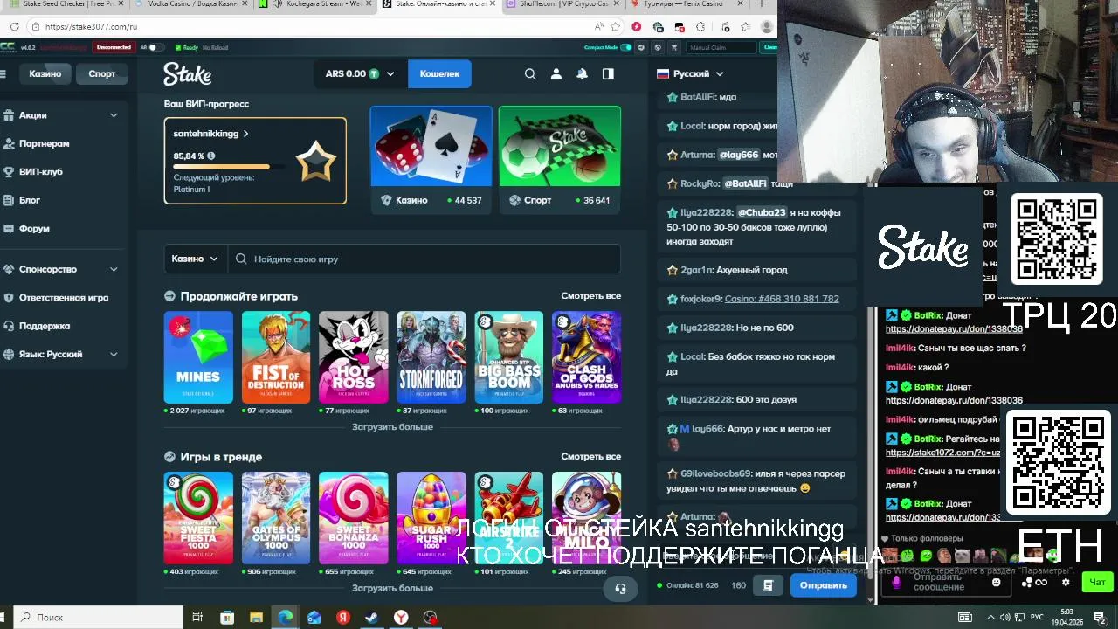Open the Партнерам sidebar item
The height and width of the screenshot is (629, 1118).
[x=44, y=143]
